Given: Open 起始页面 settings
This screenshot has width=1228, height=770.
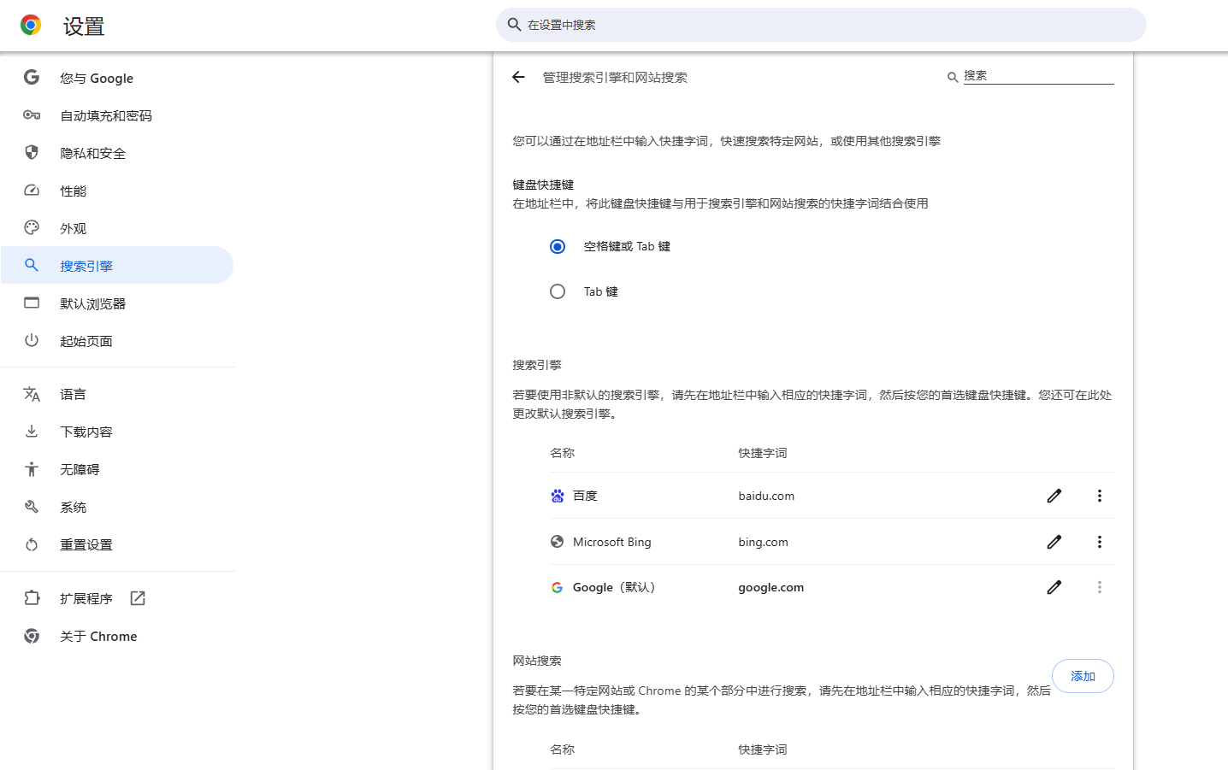Looking at the screenshot, I should click(x=116, y=341).
